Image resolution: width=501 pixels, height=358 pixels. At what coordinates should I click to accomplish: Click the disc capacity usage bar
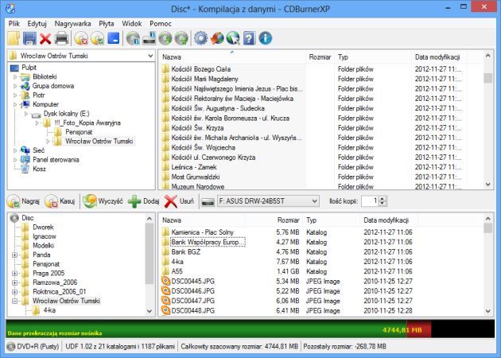tap(250, 329)
